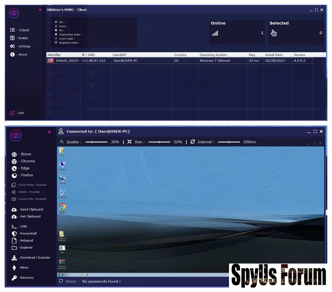Click the Explorer folder icon
332x292 pixels.
(x=14, y=247)
